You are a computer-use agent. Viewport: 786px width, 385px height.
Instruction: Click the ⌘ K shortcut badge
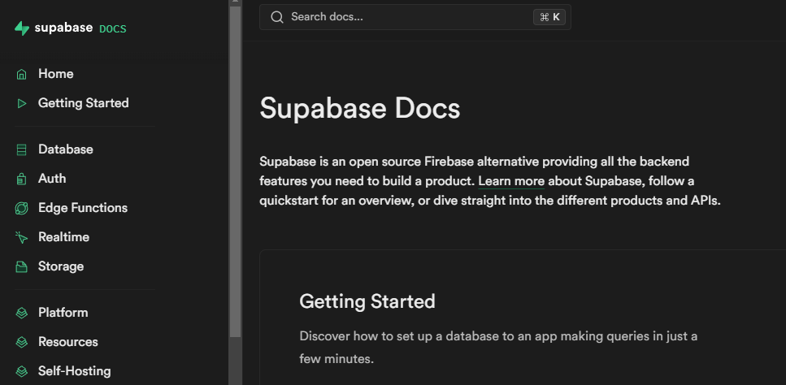click(x=549, y=17)
